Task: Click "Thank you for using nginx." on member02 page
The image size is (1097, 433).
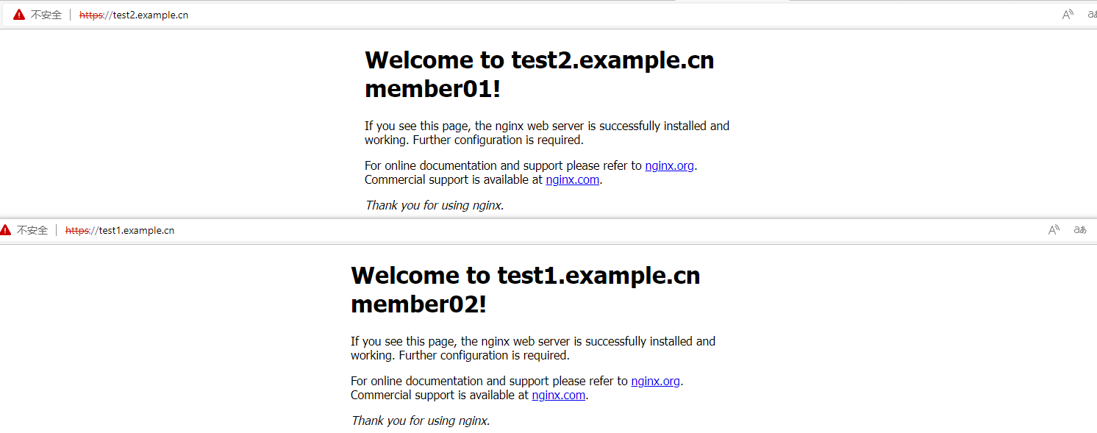Action: coord(420,421)
